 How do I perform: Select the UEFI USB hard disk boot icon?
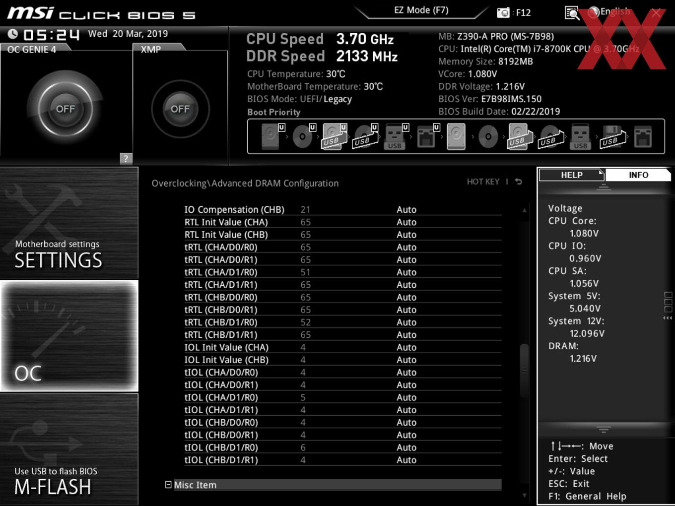[335, 136]
